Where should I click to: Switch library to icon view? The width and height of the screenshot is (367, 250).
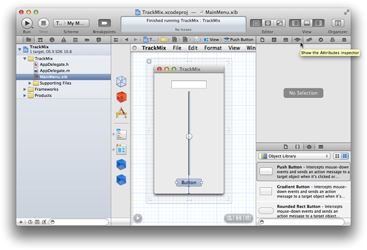[337, 156]
